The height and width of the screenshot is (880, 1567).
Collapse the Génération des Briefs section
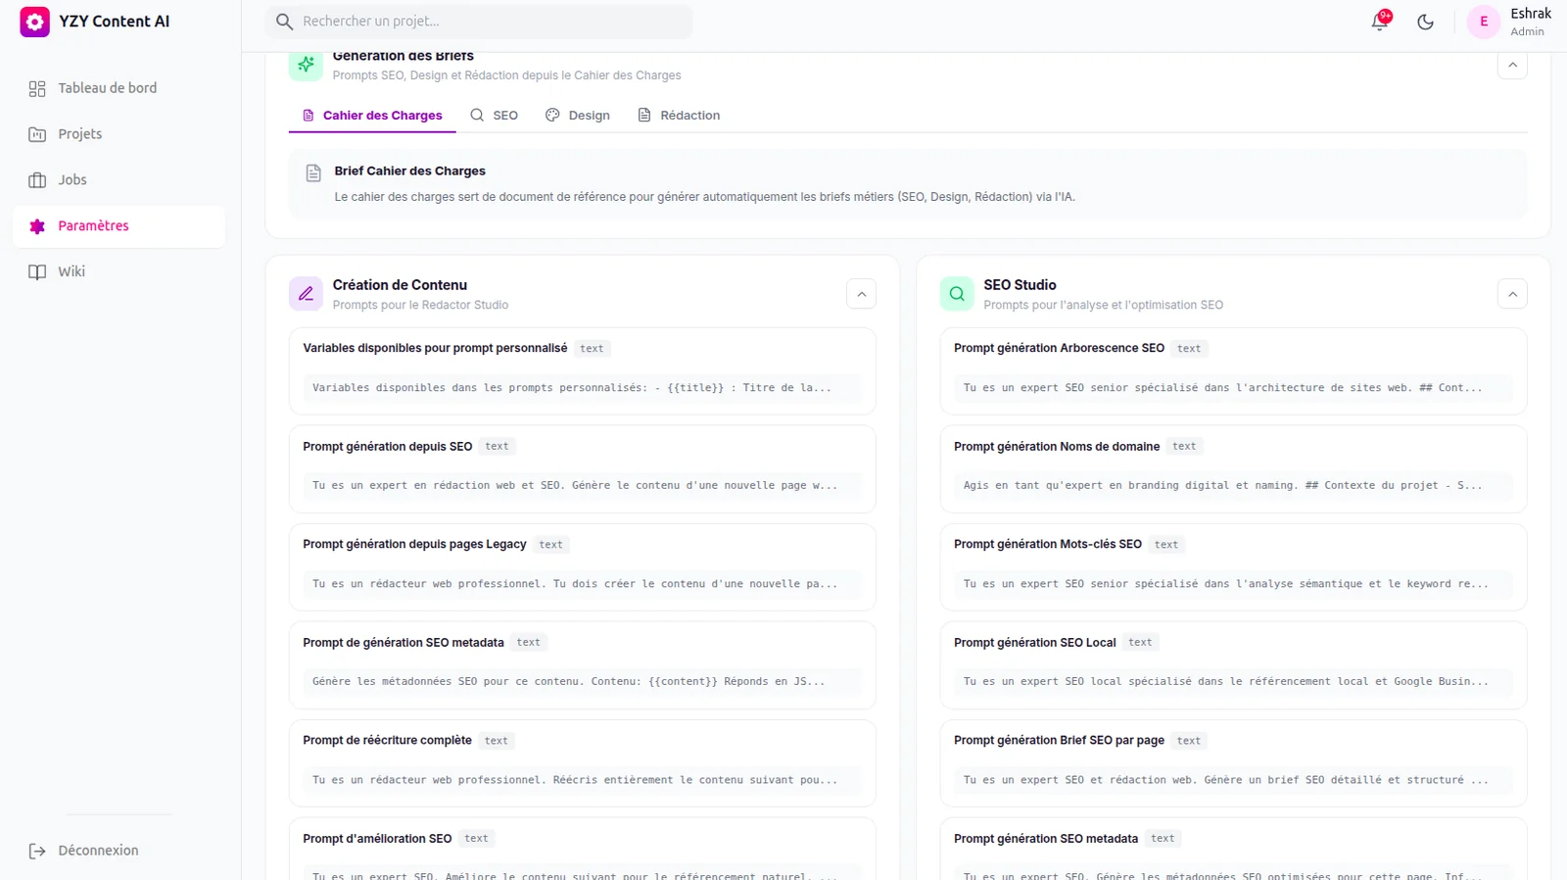pyautogui.click(x=1512, y=66)
